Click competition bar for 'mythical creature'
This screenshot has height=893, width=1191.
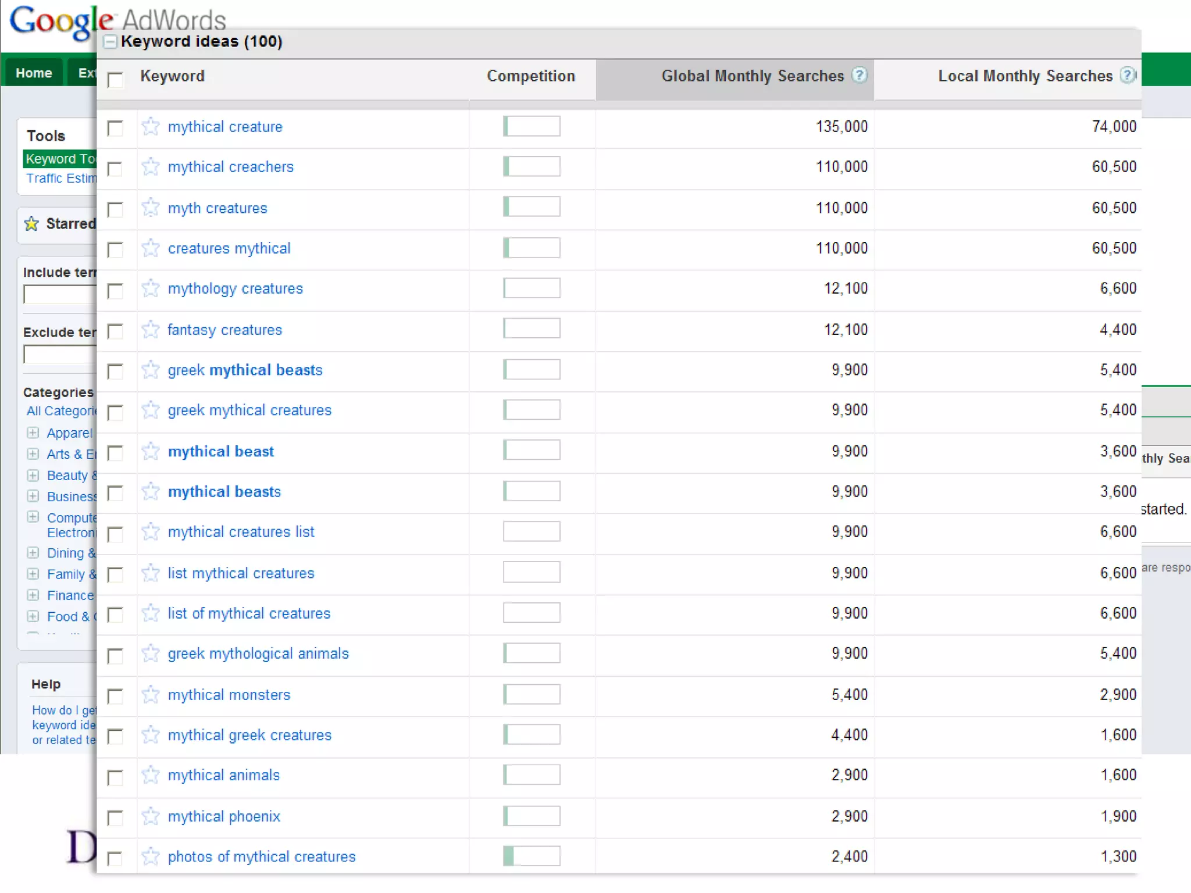click(x=532, y=126)
